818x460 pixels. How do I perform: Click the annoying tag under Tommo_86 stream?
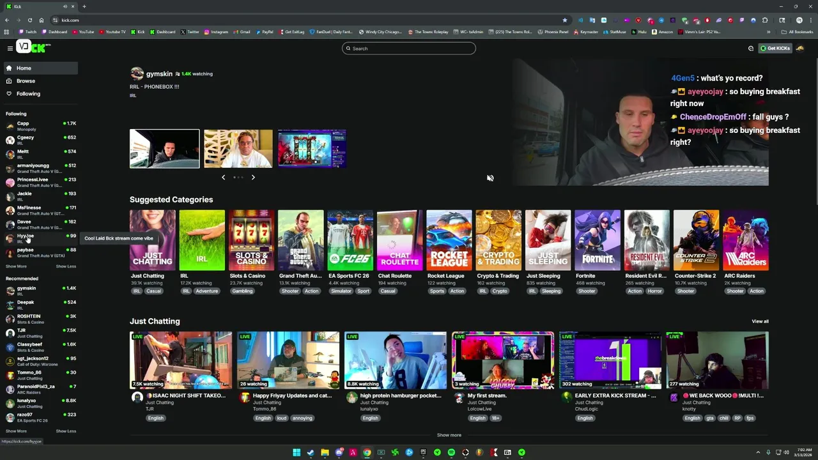coord(302,418)
